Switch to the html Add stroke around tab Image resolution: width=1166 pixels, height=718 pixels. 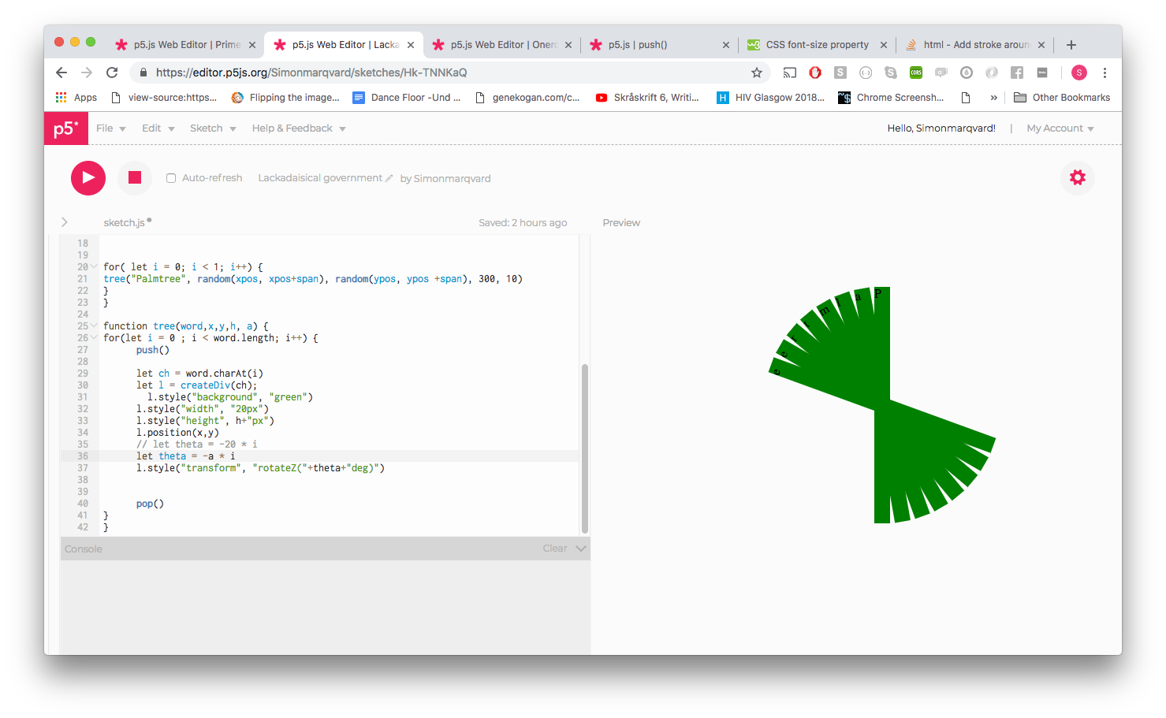(x=975, y=45)
